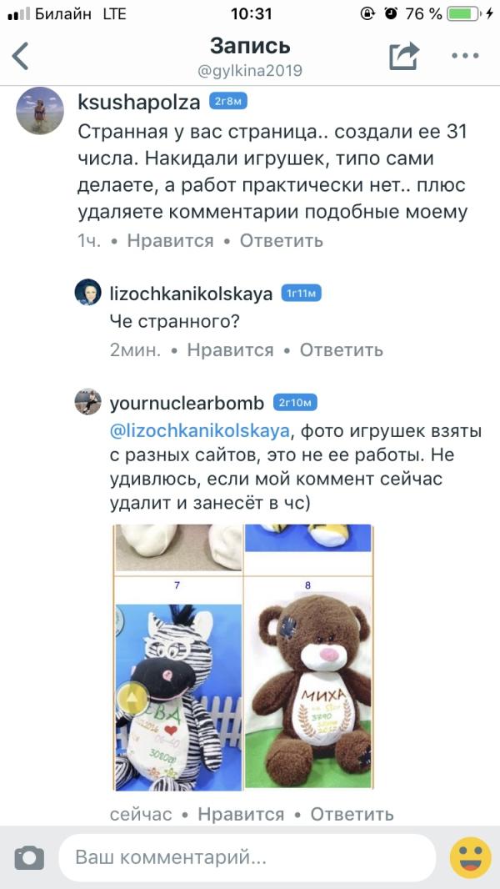Like ksushapolza's comment with Нравится
Screen dimensions: 500x889
pos(170,241)
